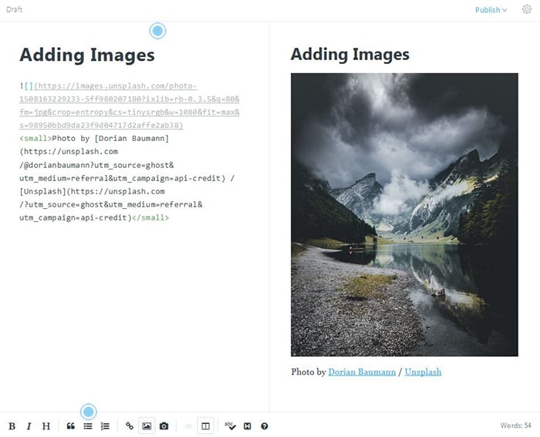Create a bulleted list
This screenshot has height=437, width=540.
(x=88, y=426)
